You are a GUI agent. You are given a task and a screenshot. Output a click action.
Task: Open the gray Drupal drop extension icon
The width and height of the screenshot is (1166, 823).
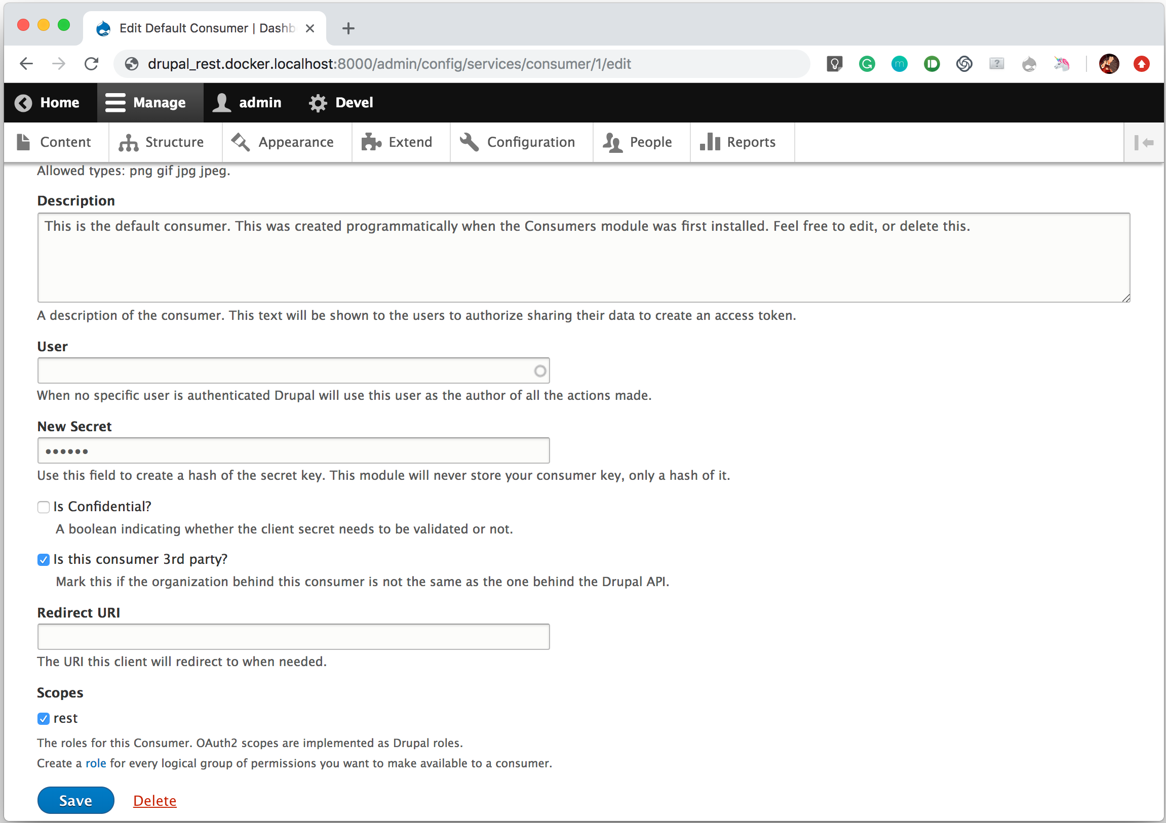(x=1029, y=64)
